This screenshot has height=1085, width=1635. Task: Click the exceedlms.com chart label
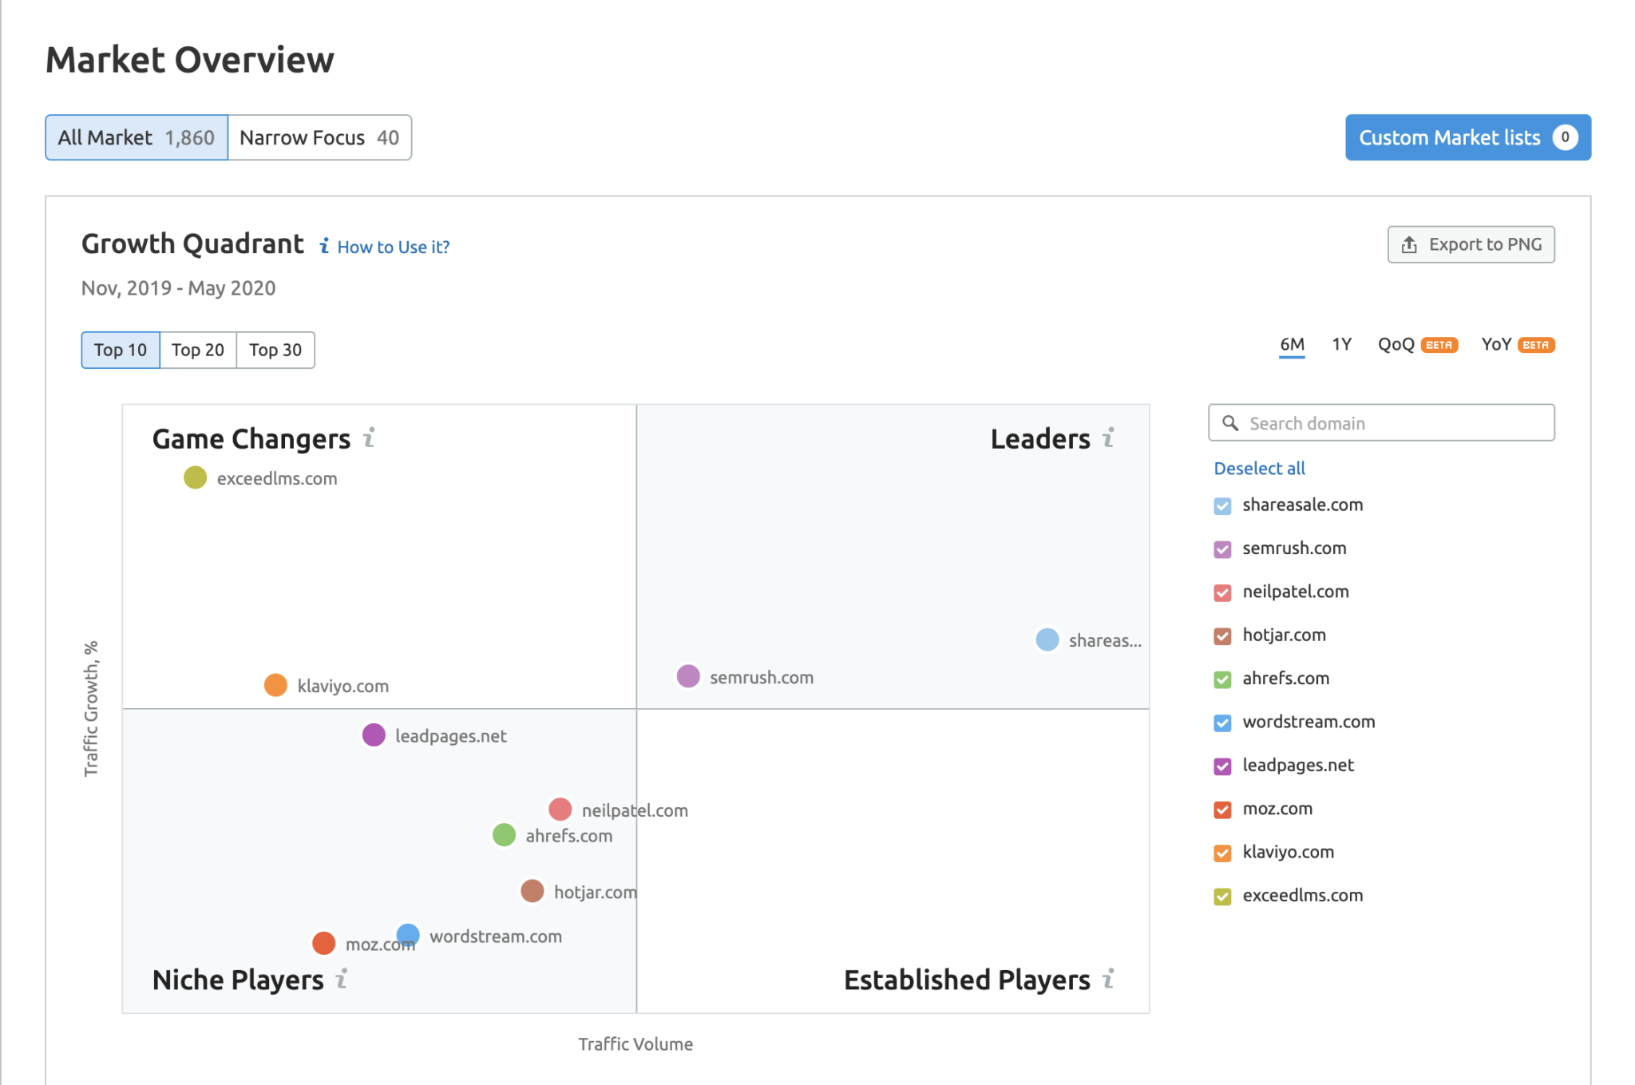[277, 478]
